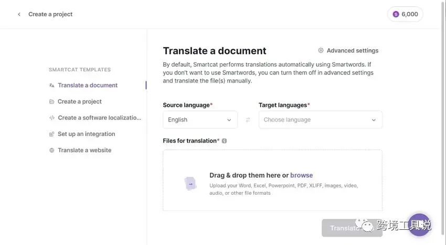Click the chevron arrow in Target languages field

374,120
